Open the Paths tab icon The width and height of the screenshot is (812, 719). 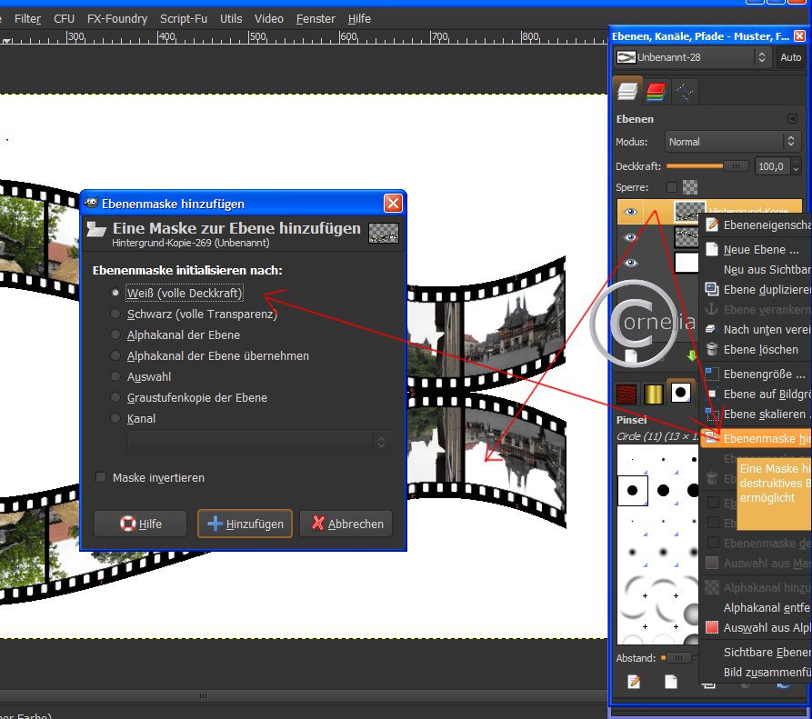[684, 90]
